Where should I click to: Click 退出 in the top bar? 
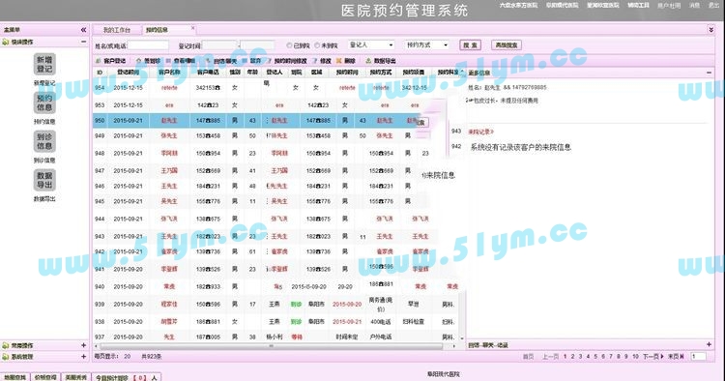[713, 6]
